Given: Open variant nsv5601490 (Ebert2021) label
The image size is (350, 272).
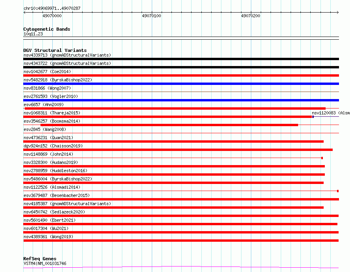Looking at the screenshot, I should 50,220.
